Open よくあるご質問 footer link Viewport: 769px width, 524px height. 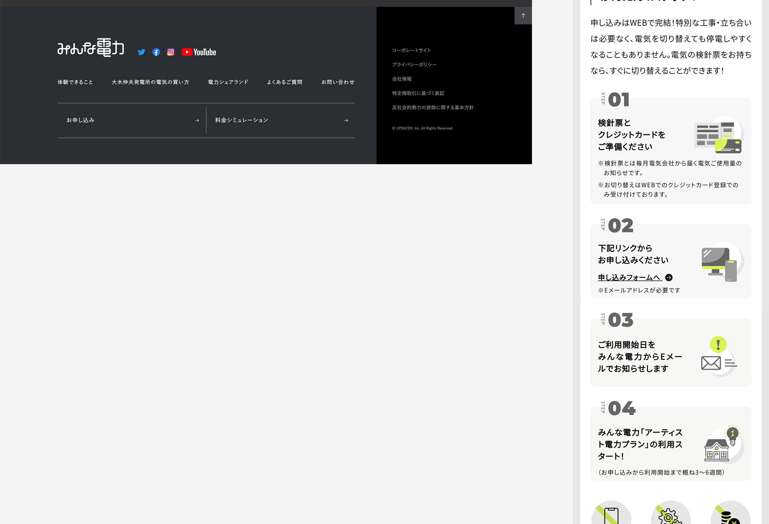tap(285, 82)
